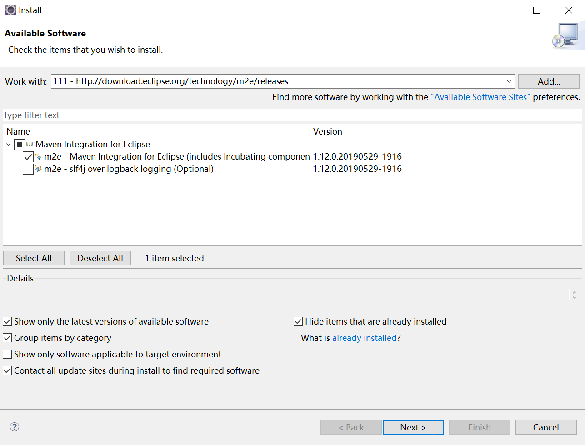Toggle the Maven Integration for Eclipse category checkbox
This screenshot has width=585, height=445.
coord(19,145)
